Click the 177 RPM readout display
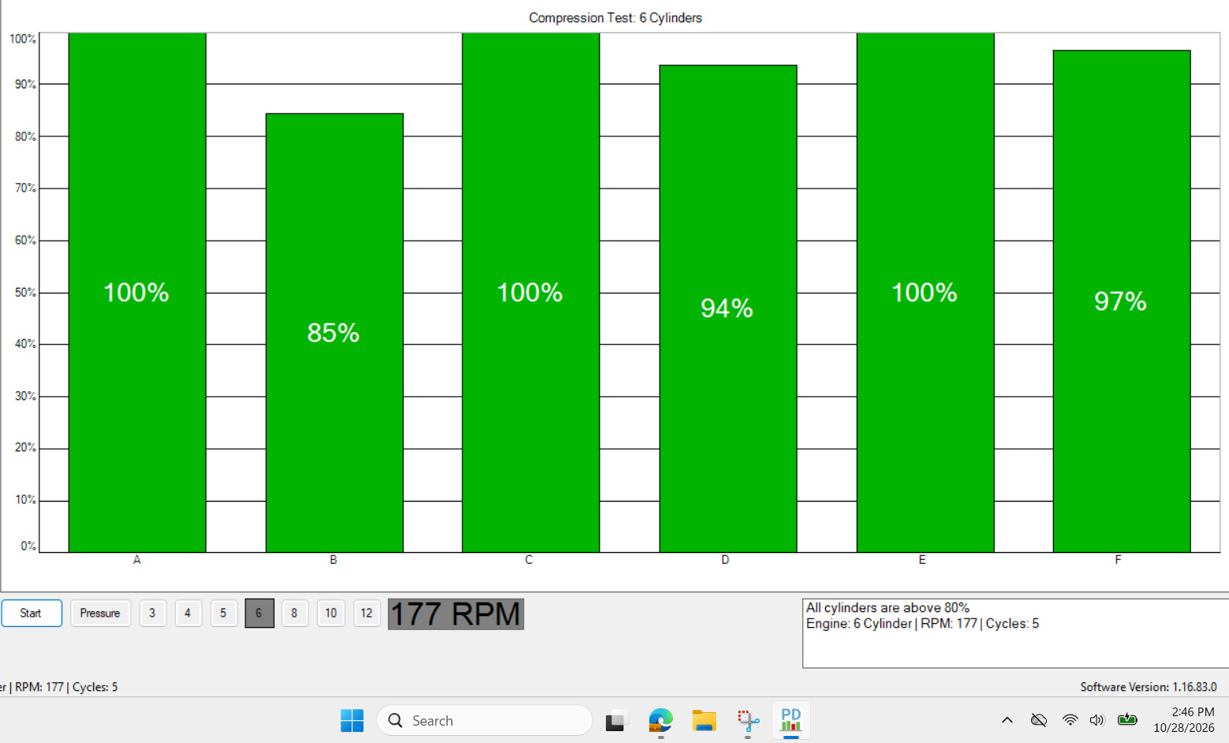The height and width of the screenshot is (743, 1229). pos(456,614)
